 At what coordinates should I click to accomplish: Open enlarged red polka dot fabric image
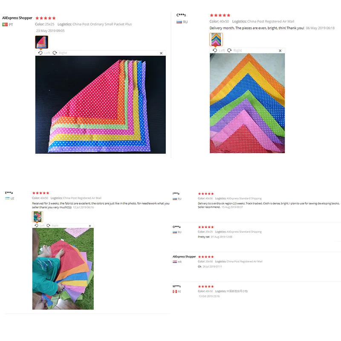pyautogui.click(x=101, y=104)
